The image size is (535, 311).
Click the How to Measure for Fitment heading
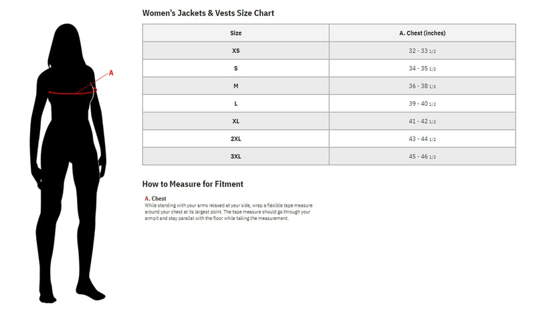point(193,183)
